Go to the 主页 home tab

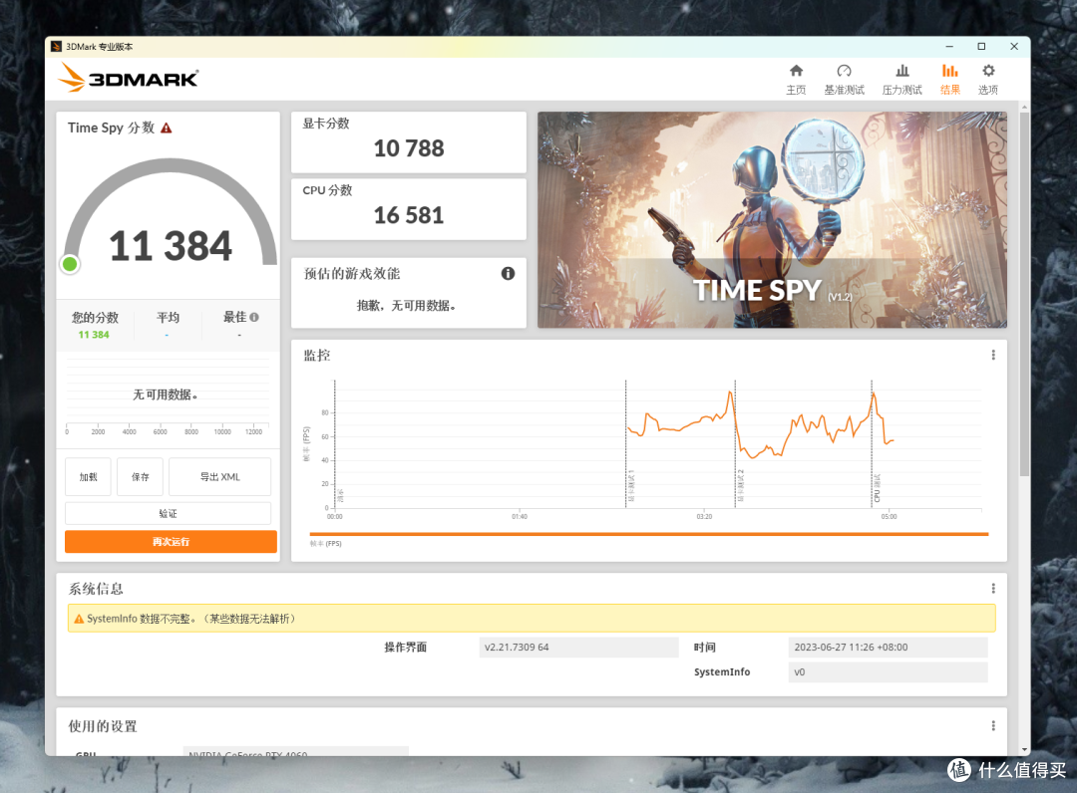(x=796, y=79)
